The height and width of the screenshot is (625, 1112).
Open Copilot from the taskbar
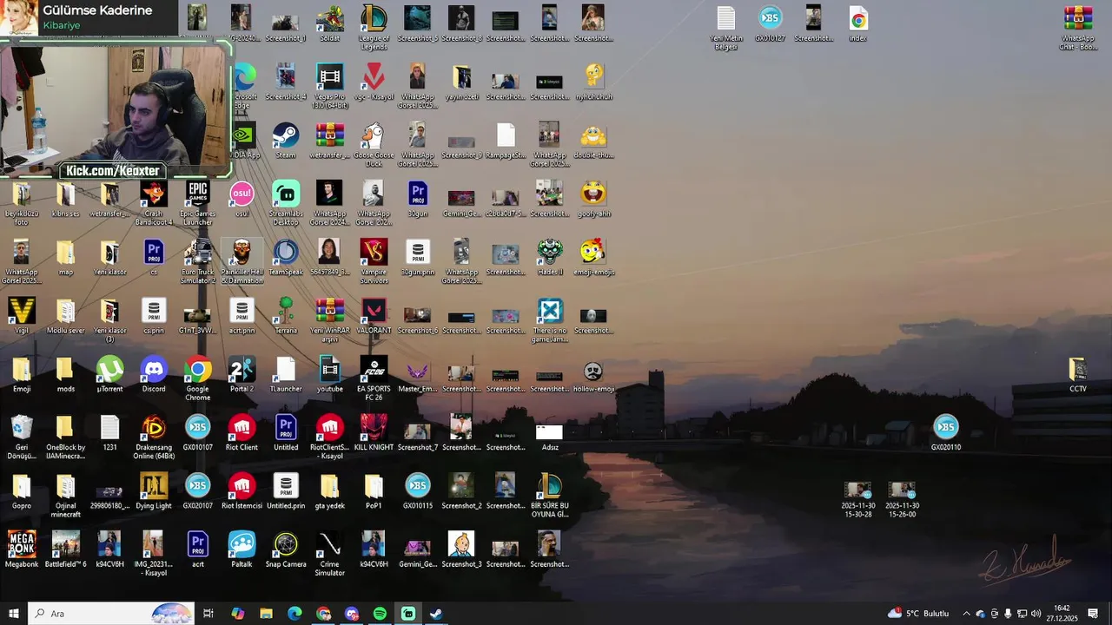coord(237,614)
